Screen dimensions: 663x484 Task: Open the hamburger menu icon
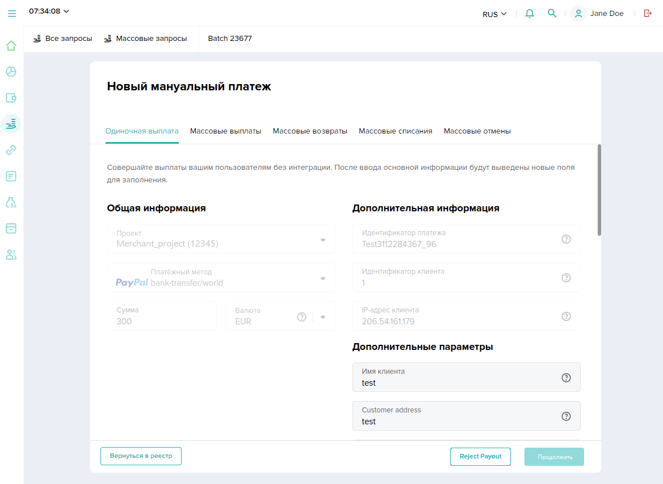click(12, 13)
